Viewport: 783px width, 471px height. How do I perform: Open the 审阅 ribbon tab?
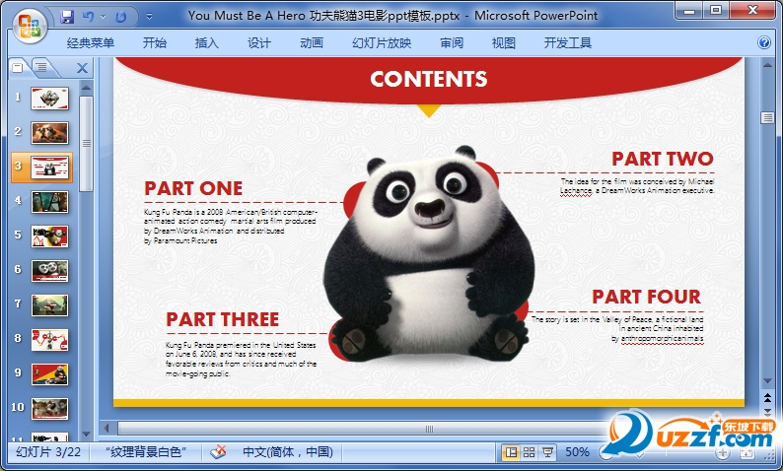pos(452,43)
